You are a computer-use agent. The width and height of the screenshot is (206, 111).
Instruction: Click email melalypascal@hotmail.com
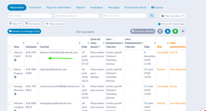pos(56,103)
